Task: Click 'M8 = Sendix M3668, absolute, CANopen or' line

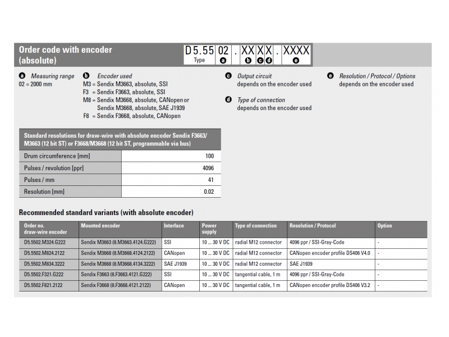Action: tap(136, 100)
